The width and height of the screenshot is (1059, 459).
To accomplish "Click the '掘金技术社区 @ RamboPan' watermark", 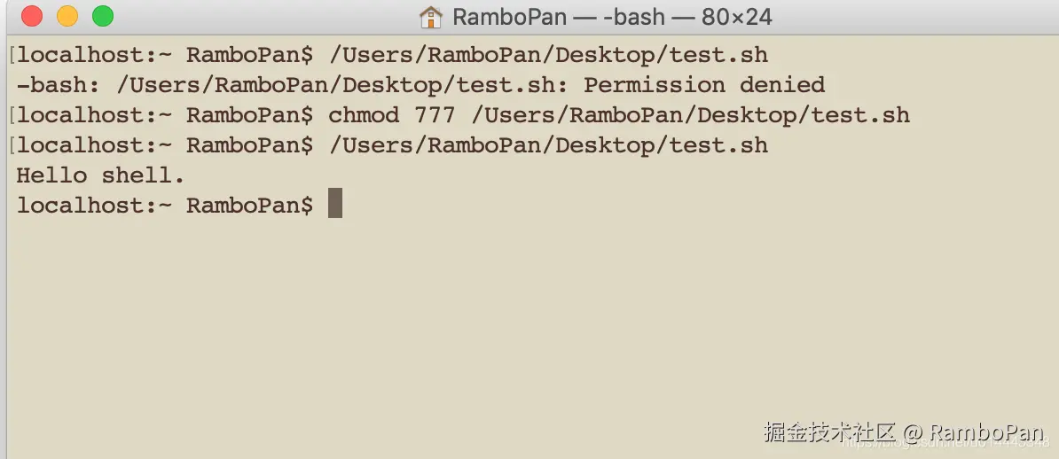I will [903, 432].
